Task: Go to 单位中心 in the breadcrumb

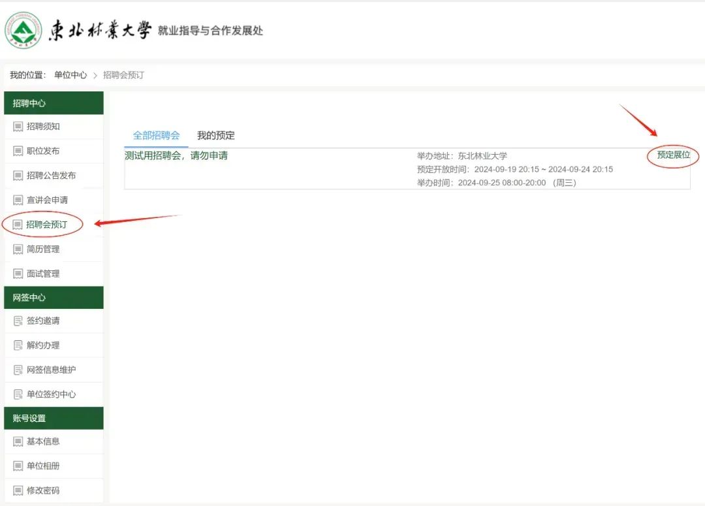Action: point(70,75)
